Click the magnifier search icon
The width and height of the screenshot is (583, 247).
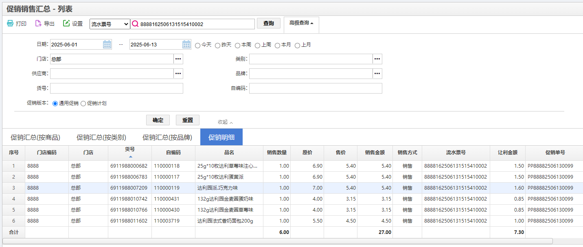coord(135,24)
